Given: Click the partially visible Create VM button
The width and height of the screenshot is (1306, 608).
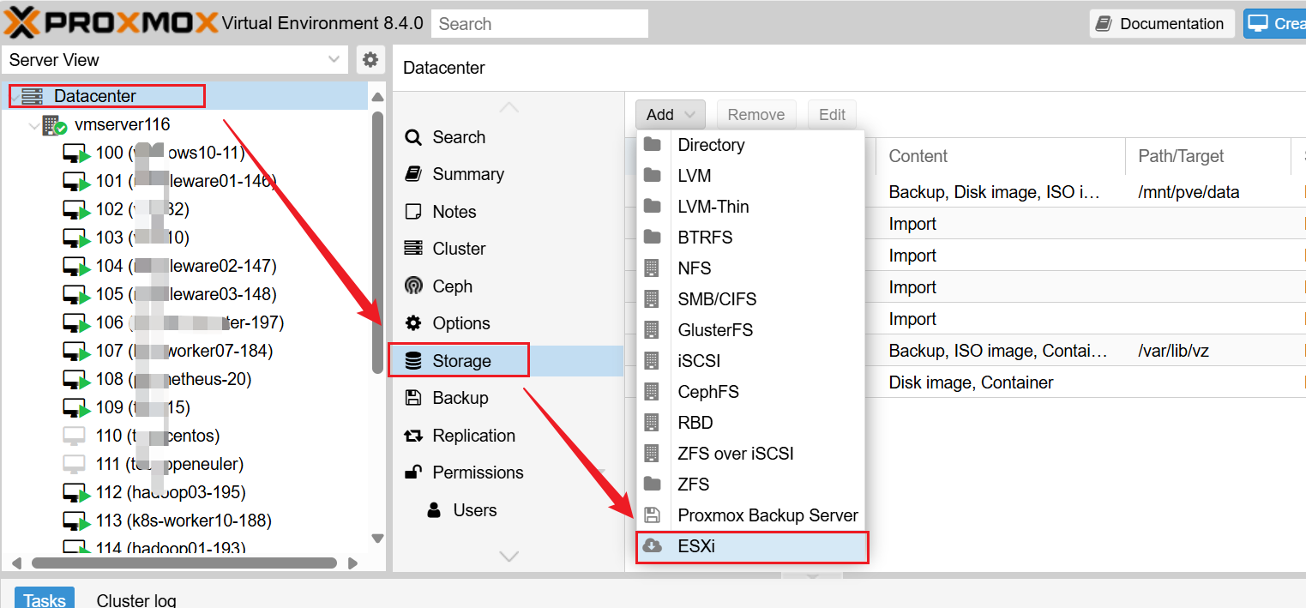Looking at the screenshot, I should point(1275,24).
